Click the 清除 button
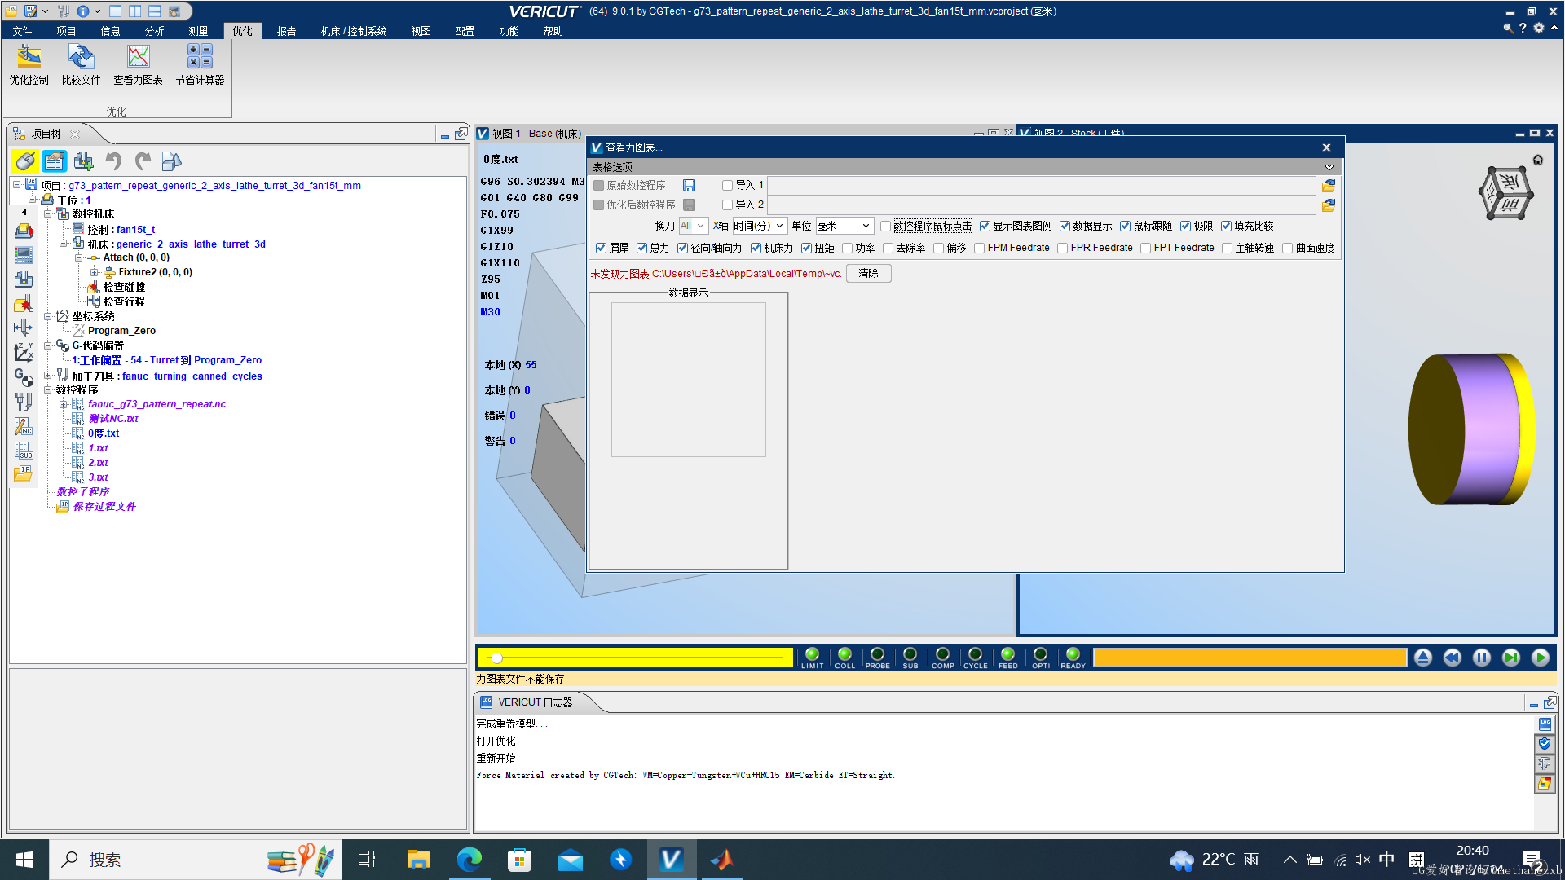This screenshot has width=1565, height=880. 868,274
